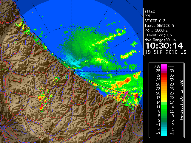Click the 'PPI' scan type text

(147, 16)
